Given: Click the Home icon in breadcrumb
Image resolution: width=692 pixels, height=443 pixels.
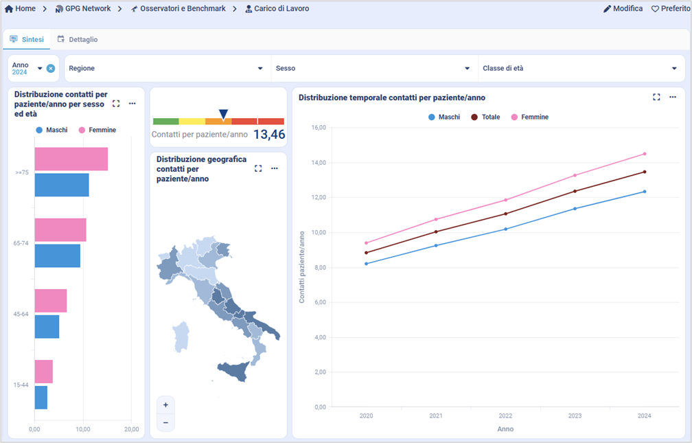Looking at the screenshot, I should [x=9, y=9].
